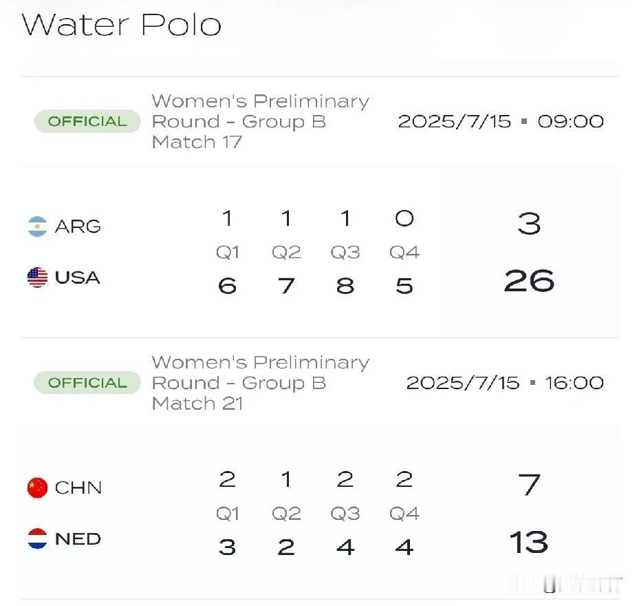Select the OFFICIAL badge for Match 17
The width and height of the screenshot is (637, 606).
click(87, 121)
